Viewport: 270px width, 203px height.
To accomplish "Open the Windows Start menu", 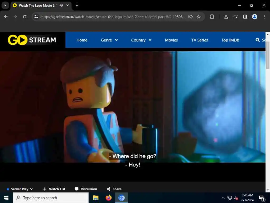I will click(6, 198).
